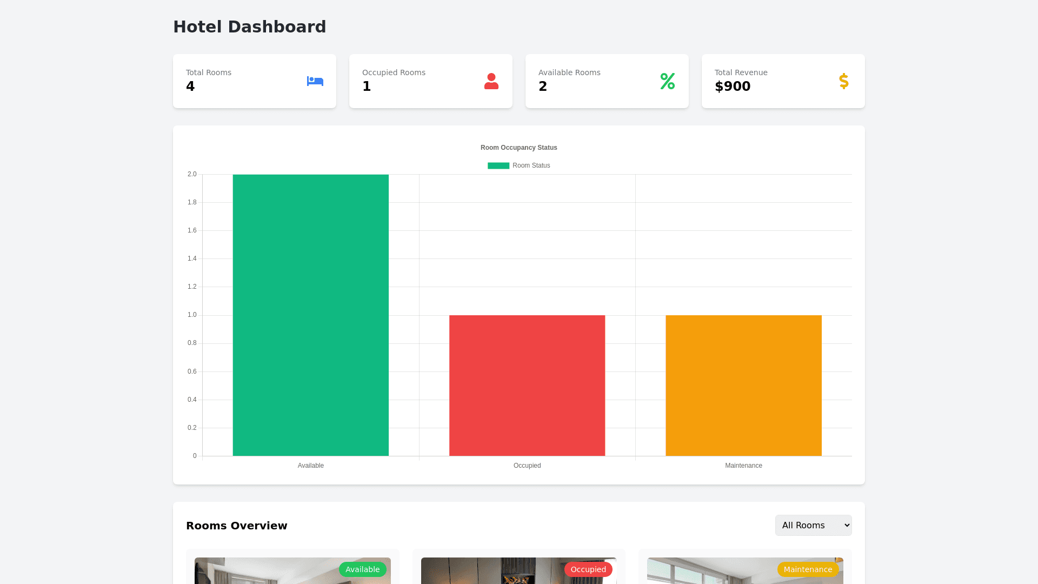This screenshot has height=584, width=1038.
Task: Click the red Occupied bar in chart
Action: pyautogui.click(x=527, y=385)
